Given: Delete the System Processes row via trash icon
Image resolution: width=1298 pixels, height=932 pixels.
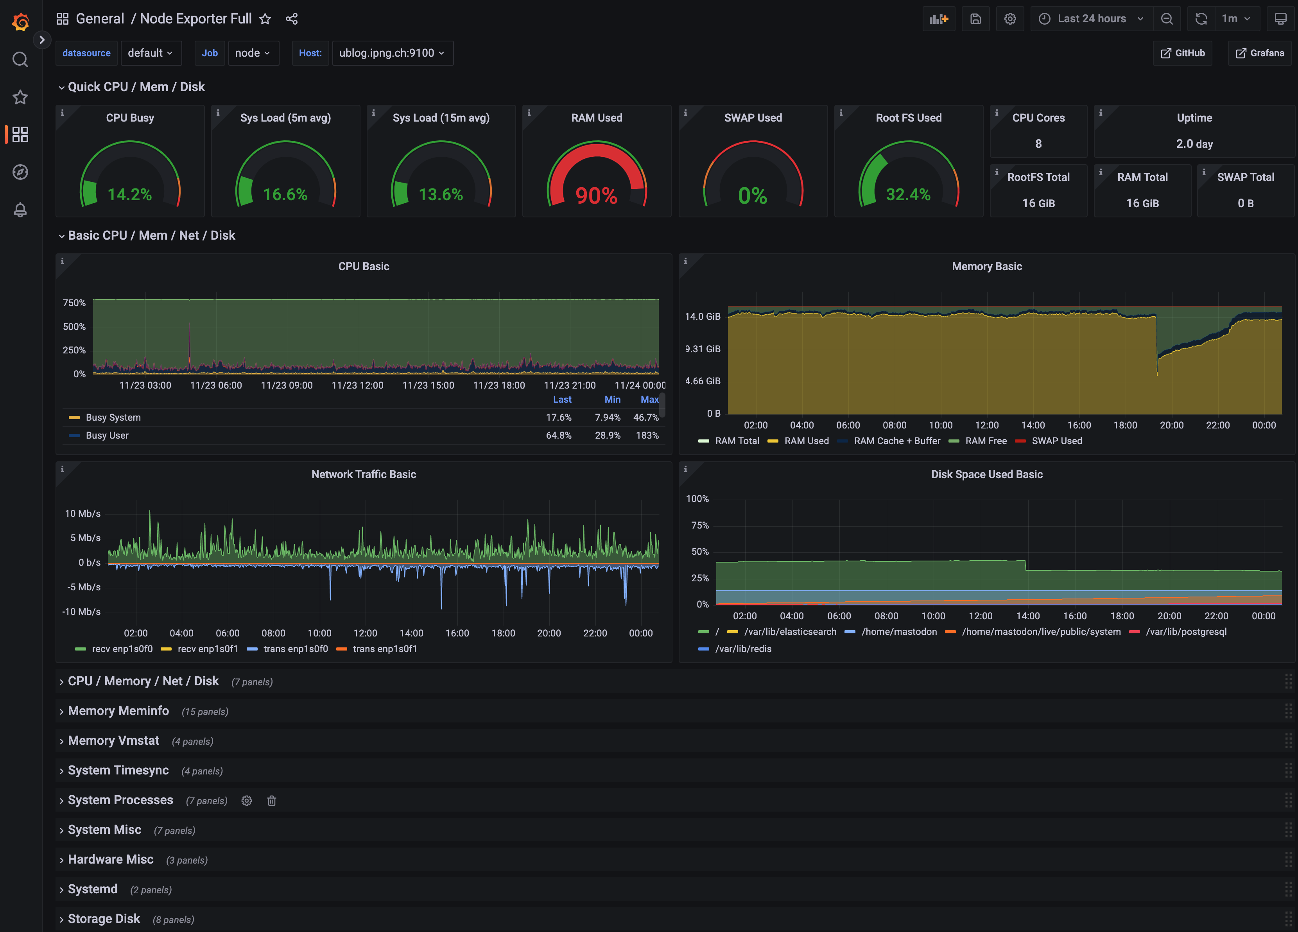Looking at the screenshot, I should click(272, 801).
